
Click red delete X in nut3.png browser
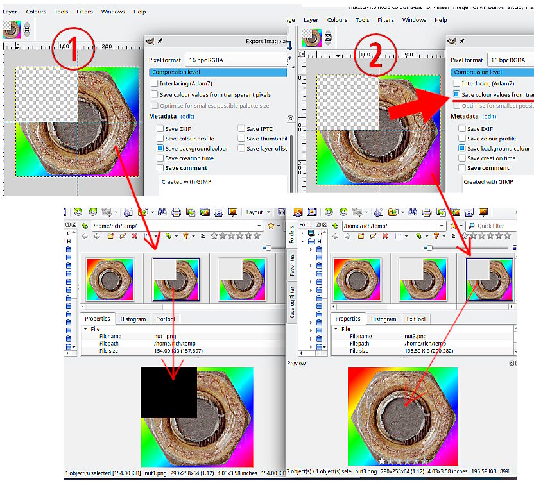pyautogui.click(x=385, y=236)
